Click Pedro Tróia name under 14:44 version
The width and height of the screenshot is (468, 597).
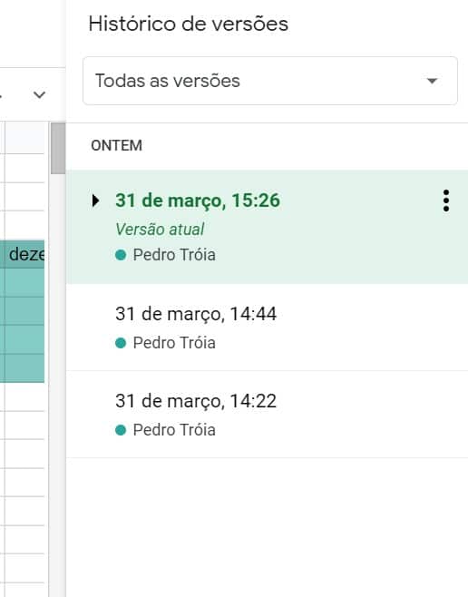coord(174,343)
